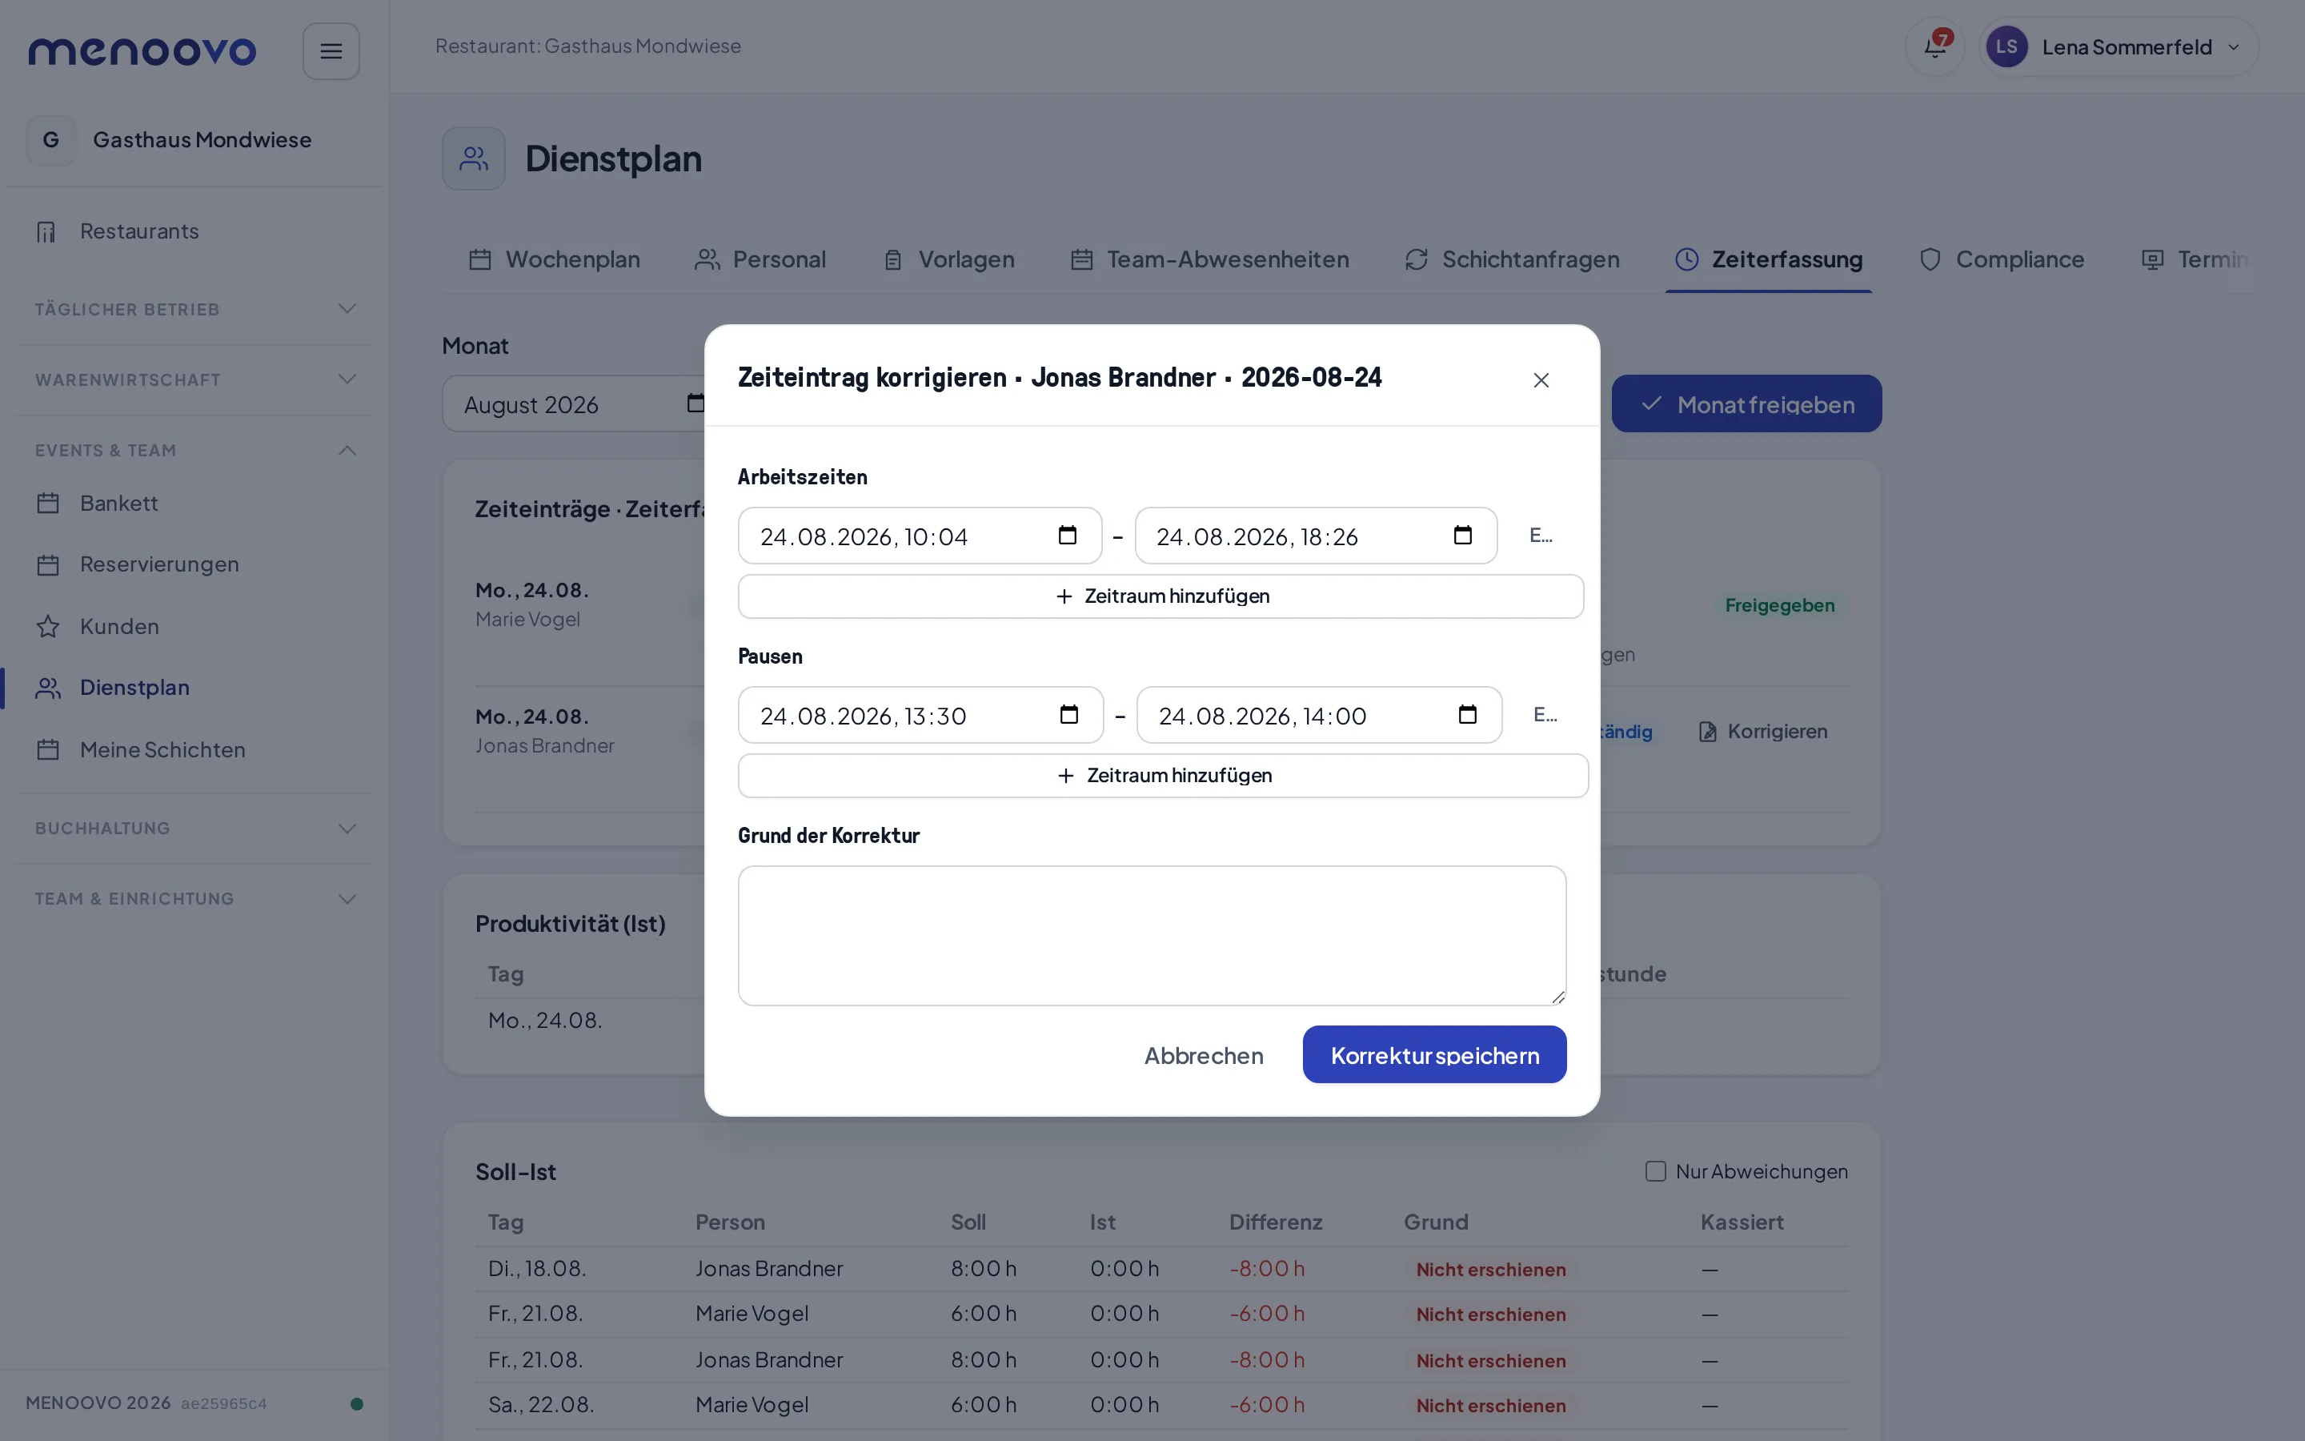Switch to the Schichtanfragen tab
This screenshot has height=1441, width=2305.
point(1512,259)
